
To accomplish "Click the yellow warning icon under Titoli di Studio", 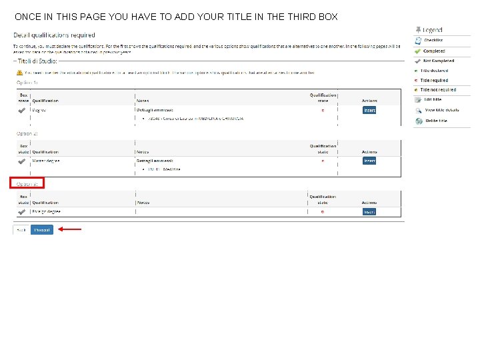I will 19,73.
